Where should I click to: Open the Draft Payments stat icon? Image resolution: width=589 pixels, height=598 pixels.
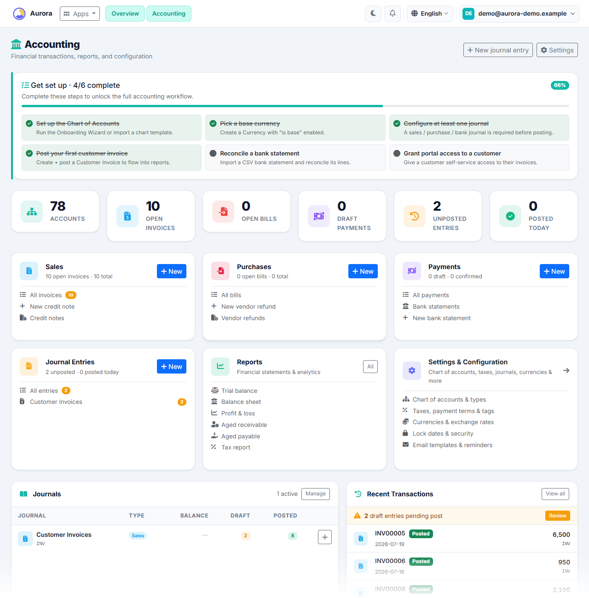319,216
